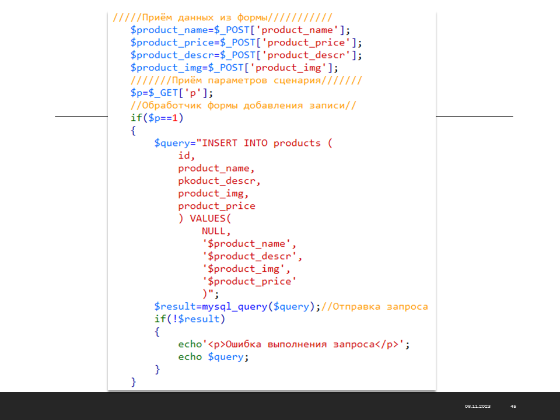Click the '$product_price' value line

tap(249, 281)
